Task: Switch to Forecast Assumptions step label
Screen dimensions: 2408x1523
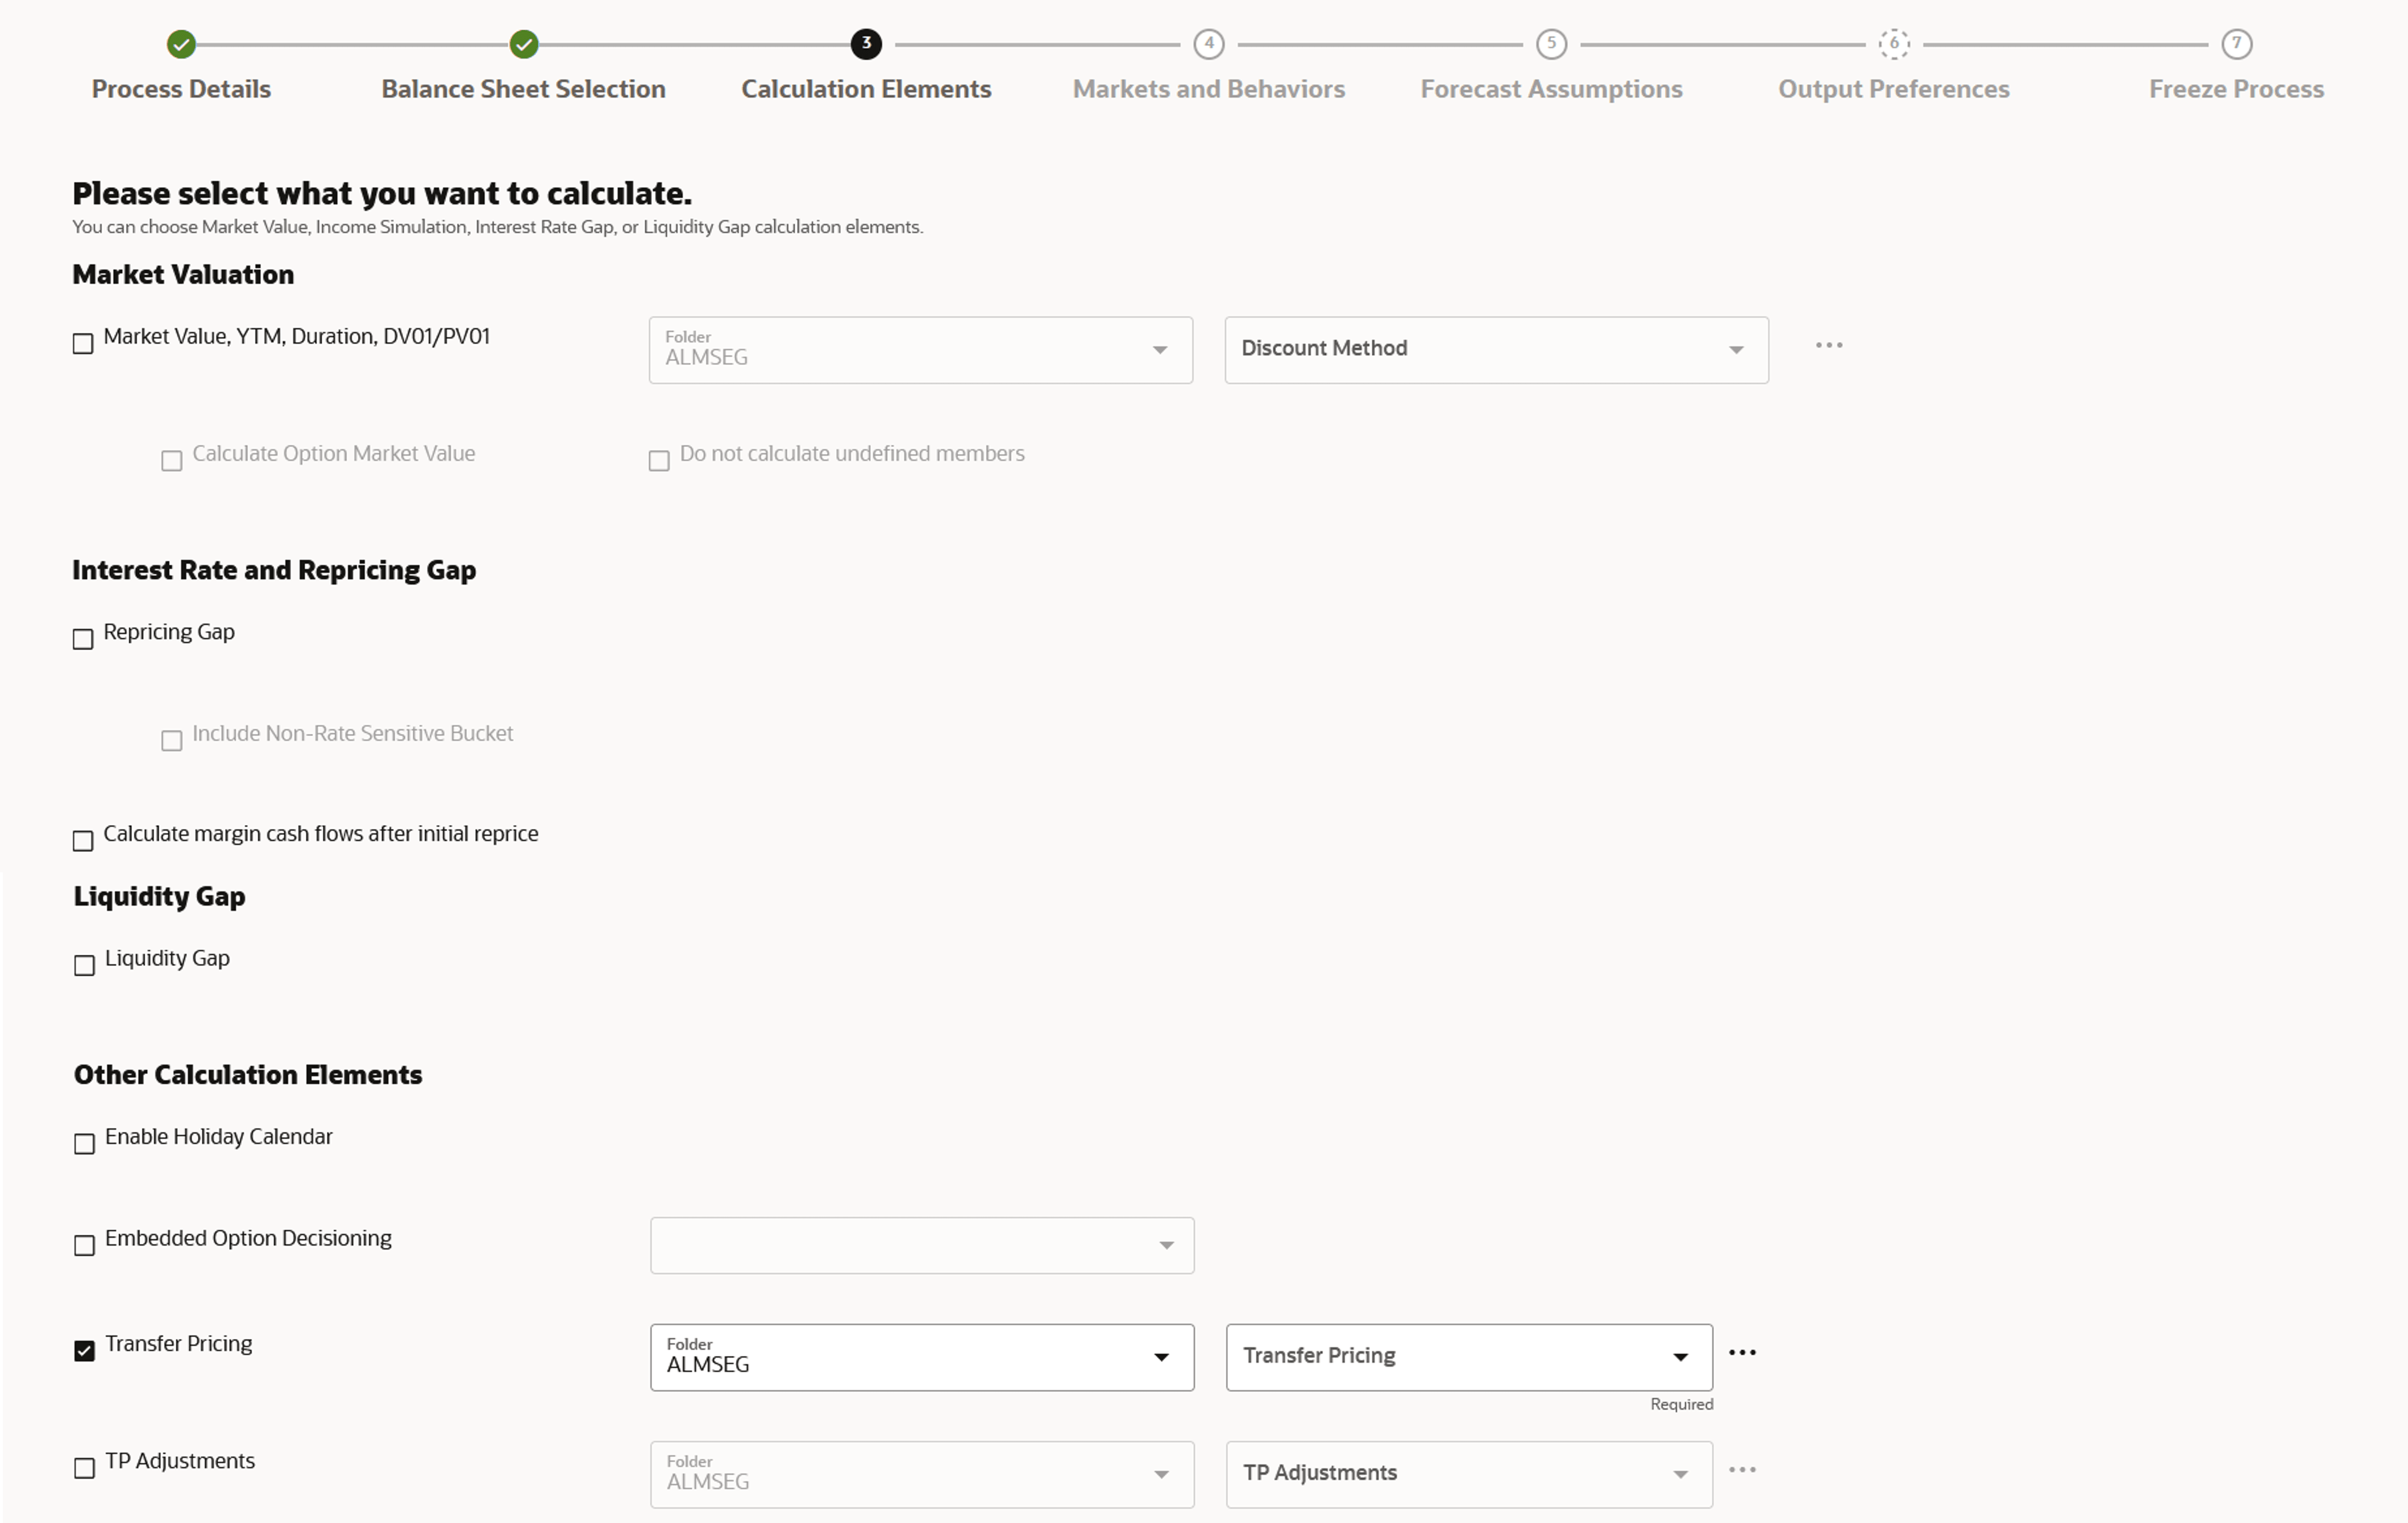Action: click(x=1551, y=89)
